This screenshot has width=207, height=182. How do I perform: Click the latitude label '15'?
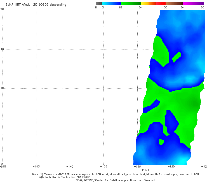2,49
